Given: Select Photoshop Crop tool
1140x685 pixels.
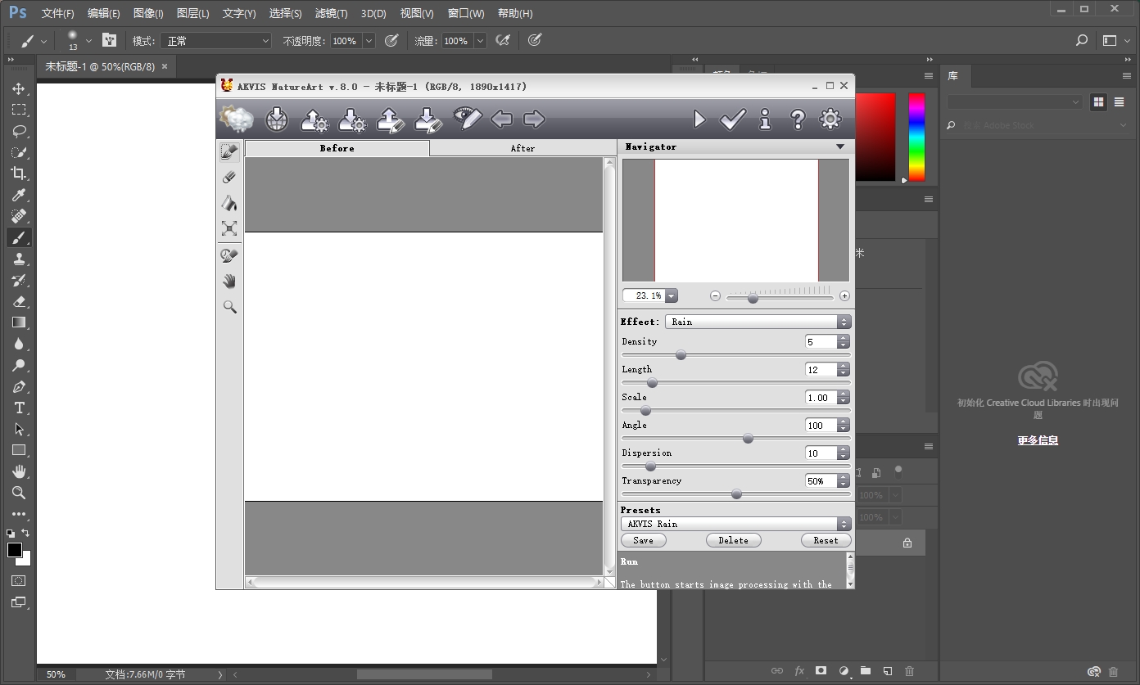Looking at the screenshot, I should pyautogui.click(x=19, y=174).
